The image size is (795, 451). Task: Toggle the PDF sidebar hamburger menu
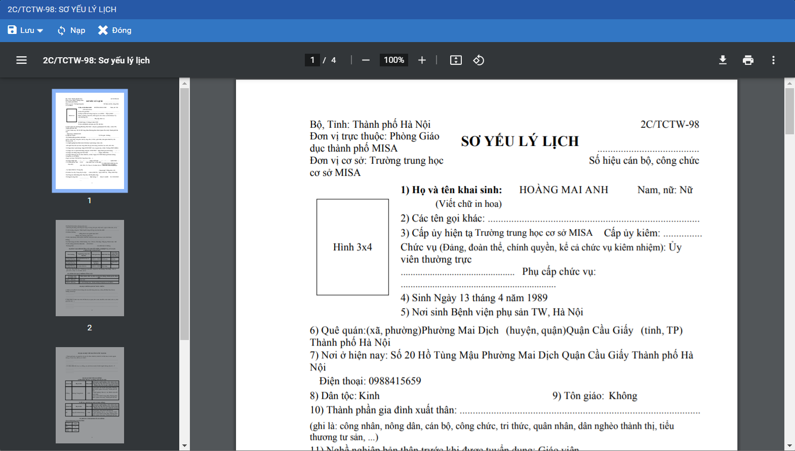coord(21,60)
